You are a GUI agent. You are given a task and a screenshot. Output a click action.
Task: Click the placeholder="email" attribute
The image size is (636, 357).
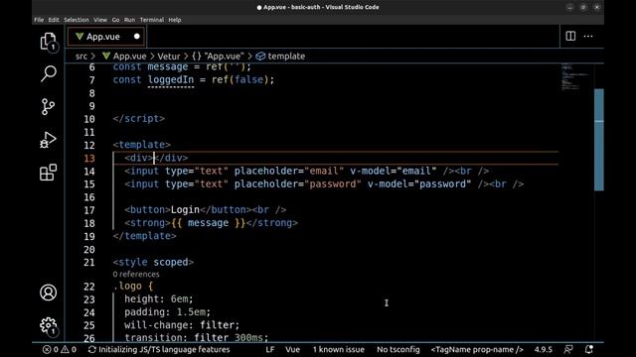click(x=289, y=171)
